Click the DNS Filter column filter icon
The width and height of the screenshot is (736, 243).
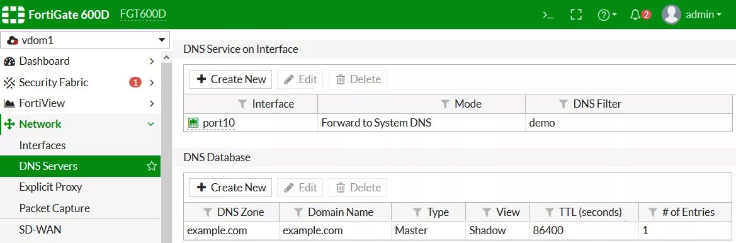coord(563,104)
